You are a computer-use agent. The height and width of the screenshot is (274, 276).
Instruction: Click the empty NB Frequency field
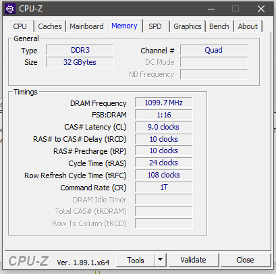point(214,74)
